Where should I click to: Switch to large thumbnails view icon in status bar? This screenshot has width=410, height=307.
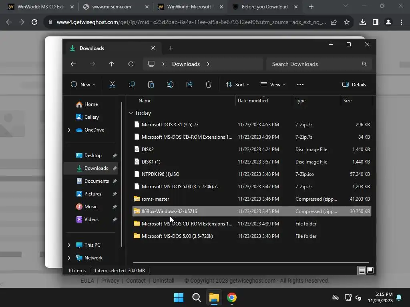click(370, 271)
